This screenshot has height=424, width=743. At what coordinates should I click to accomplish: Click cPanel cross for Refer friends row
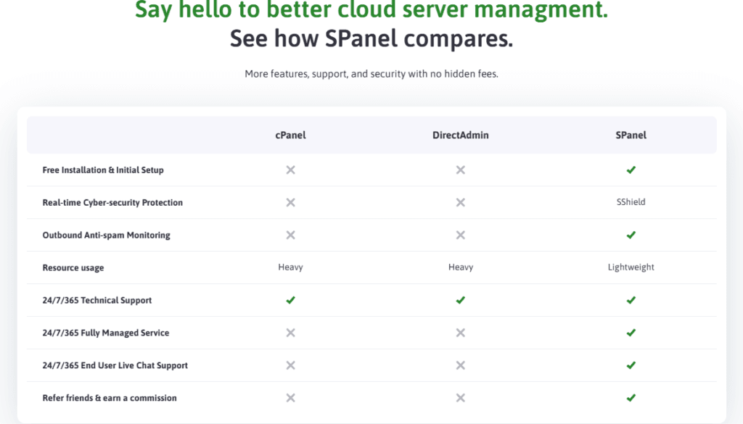pos(290,398)
